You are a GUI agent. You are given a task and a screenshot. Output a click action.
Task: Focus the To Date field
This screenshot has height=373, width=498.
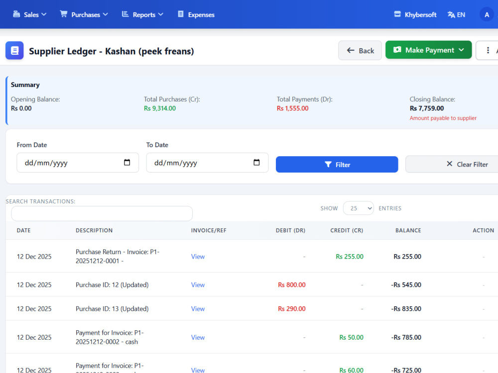click(x=207, y=163)
